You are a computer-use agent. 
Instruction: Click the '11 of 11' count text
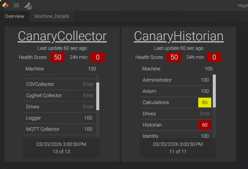tap(178, 152)
